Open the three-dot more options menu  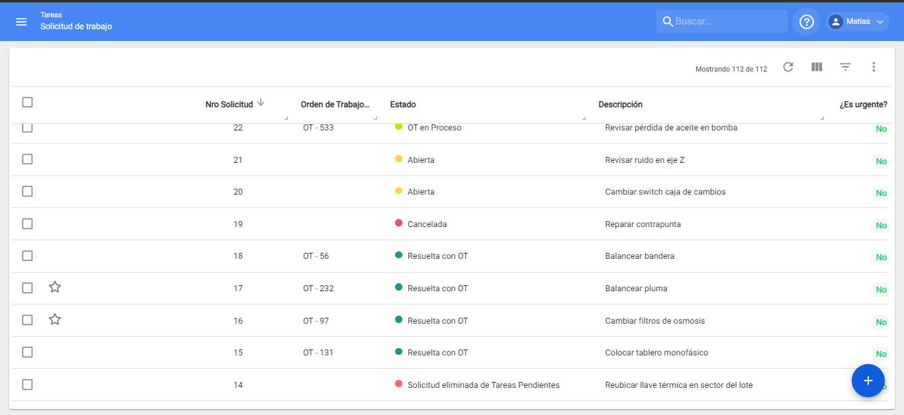874,67
